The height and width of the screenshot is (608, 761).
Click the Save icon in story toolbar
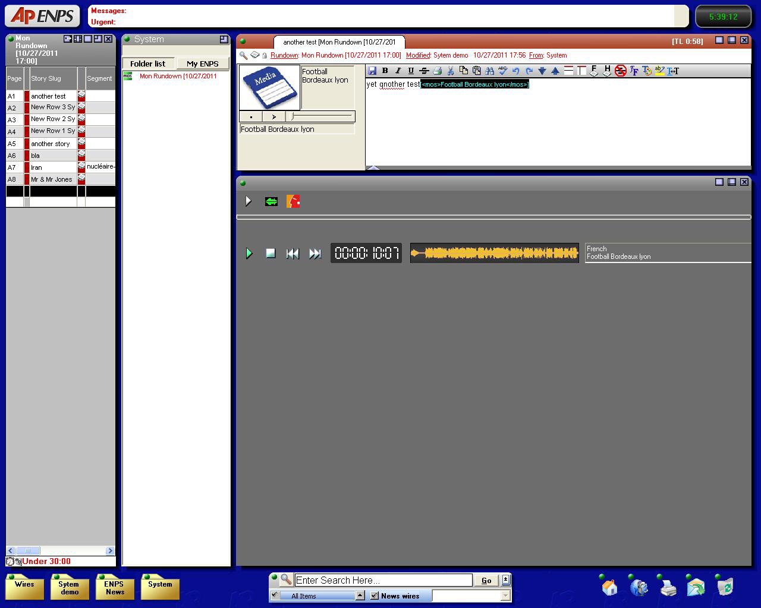[372, 71]
